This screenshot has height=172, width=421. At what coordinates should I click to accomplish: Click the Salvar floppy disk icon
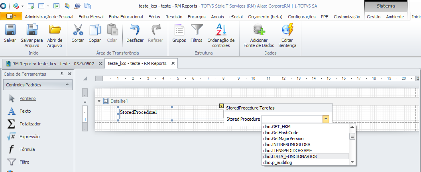point(10,29)
